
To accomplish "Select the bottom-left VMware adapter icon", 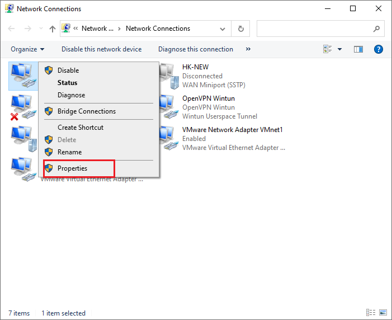I will click(23, 170).
